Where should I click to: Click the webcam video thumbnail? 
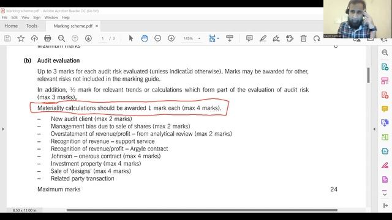[x=358, y=19]
